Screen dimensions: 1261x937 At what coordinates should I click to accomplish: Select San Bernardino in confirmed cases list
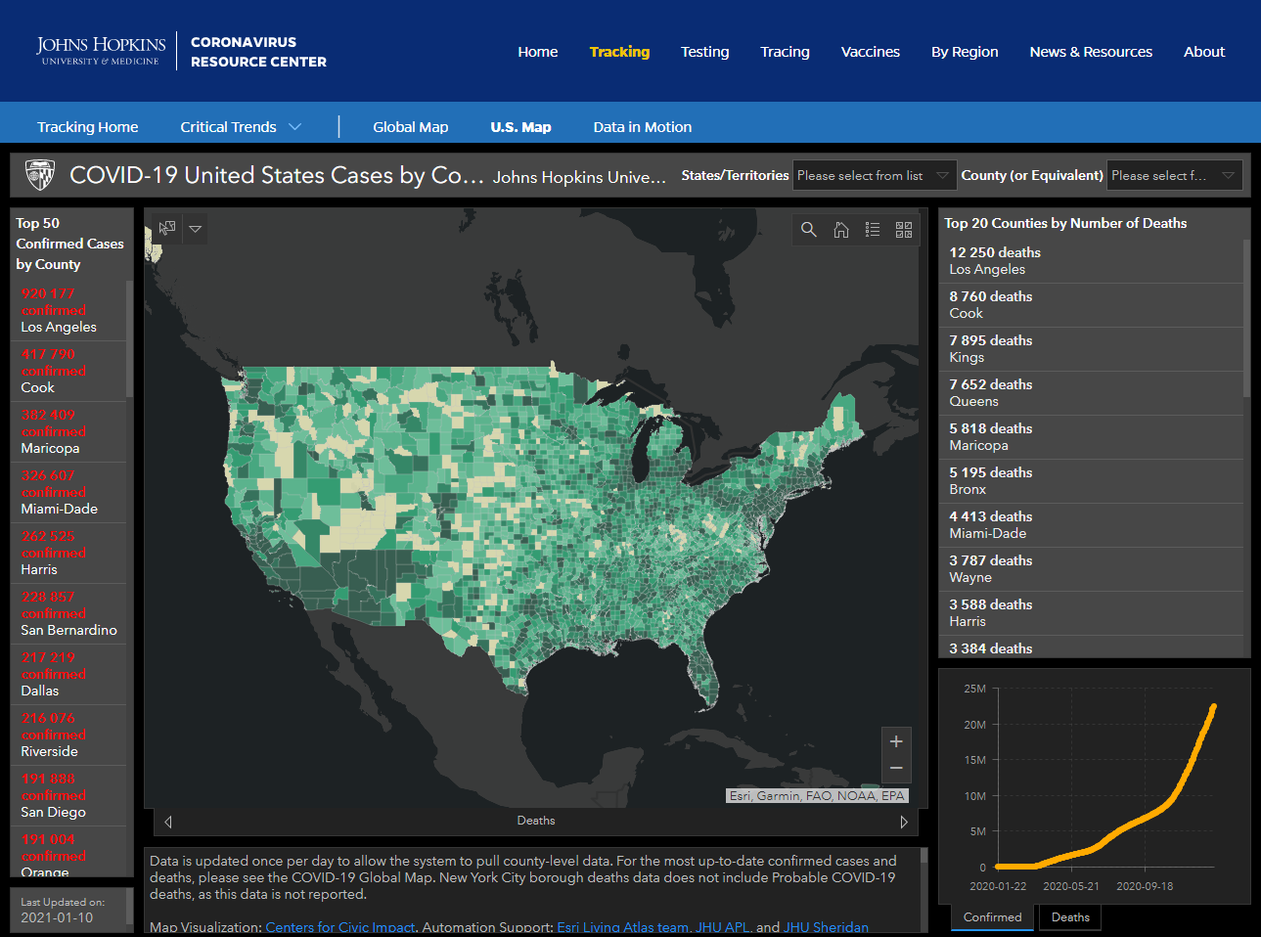click(70, 613)
